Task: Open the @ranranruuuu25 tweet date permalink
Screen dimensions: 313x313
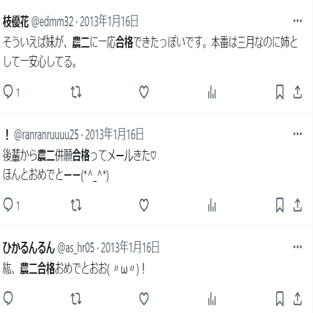Action: 114,134
